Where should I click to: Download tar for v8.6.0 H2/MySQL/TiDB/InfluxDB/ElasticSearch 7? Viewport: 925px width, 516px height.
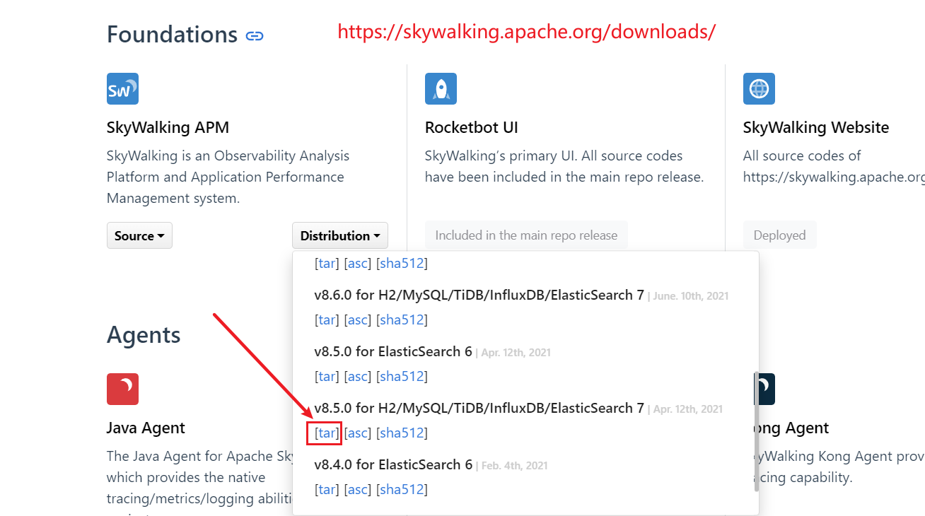[x=327, y=320]
